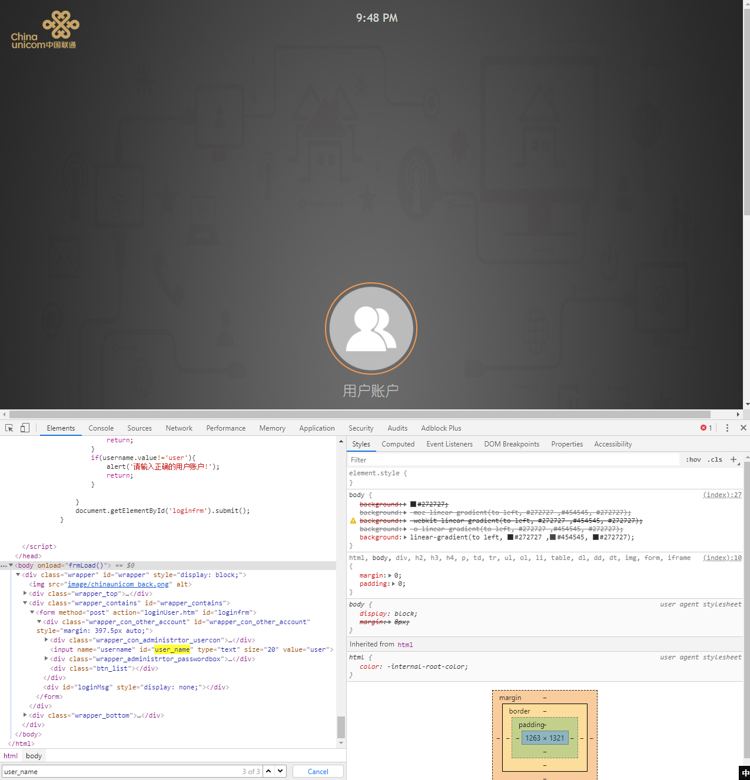The height and width of the screenshot is (780, 750).
Task: Open the Computed styles tab
Action: click(x=398, y=444)
